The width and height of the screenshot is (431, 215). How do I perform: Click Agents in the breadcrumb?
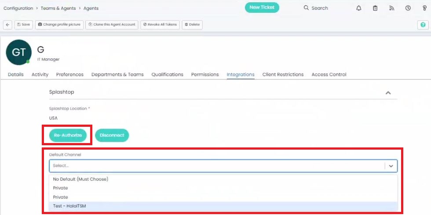91,8
